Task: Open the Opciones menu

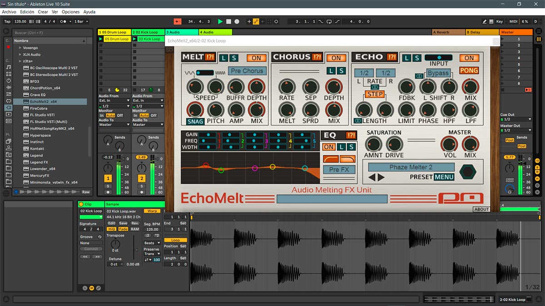Action: 70,12
